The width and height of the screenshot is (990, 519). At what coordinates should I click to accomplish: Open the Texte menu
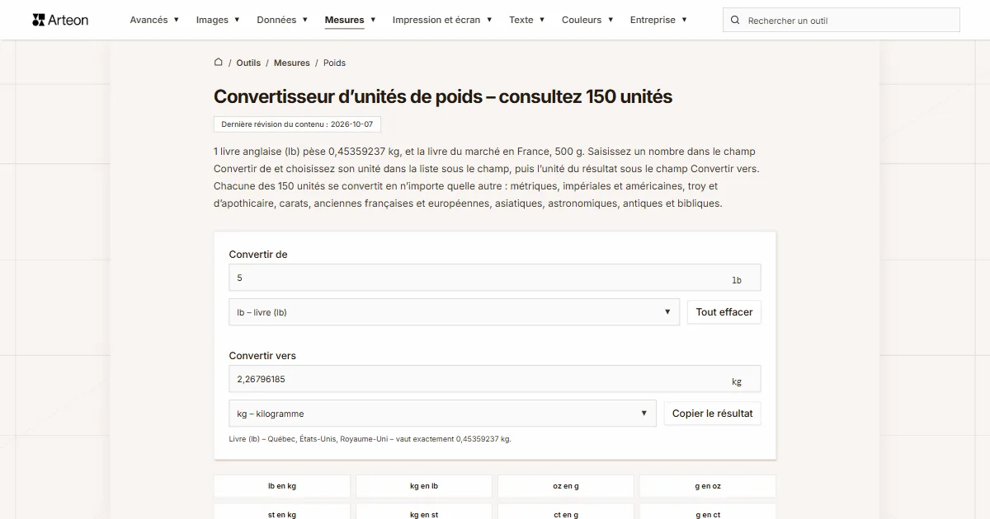(526, 20)
